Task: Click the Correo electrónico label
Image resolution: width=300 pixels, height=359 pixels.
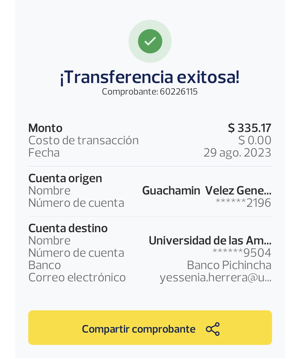Action: (77, 278)
